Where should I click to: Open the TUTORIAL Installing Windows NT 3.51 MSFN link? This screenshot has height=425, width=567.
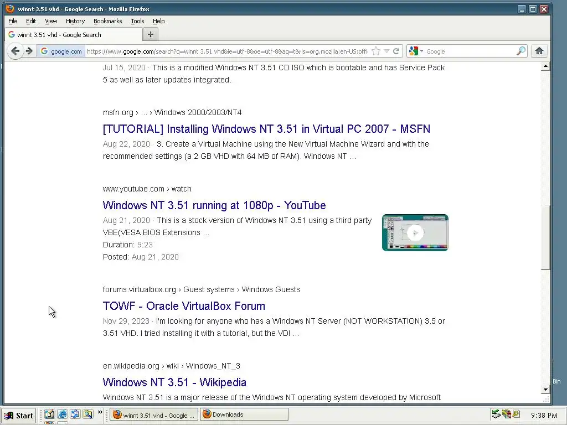(266, 128)
